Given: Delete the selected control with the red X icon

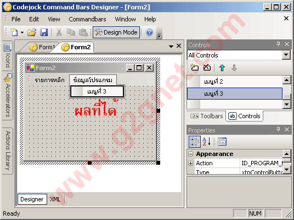Looking at the screenshot, I should [207, 67].
